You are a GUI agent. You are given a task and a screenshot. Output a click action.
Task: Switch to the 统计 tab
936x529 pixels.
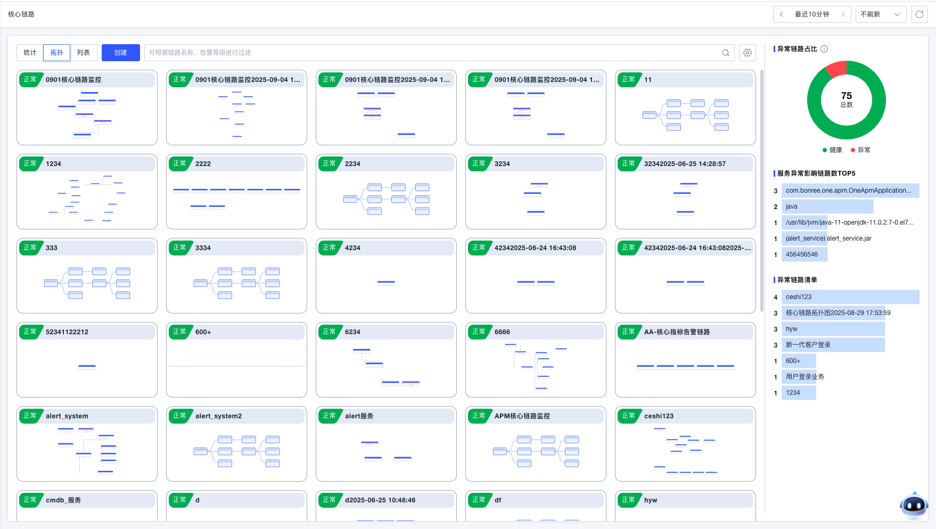(30, 53)
